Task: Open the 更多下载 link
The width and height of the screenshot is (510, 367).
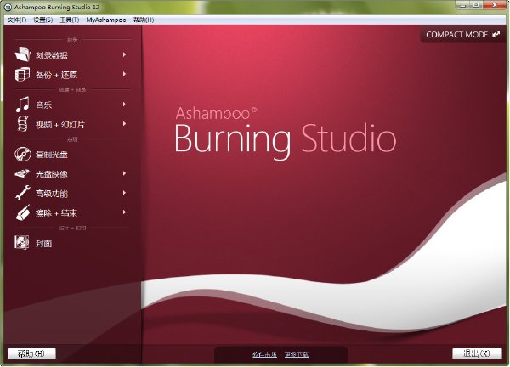Action: 297,354
